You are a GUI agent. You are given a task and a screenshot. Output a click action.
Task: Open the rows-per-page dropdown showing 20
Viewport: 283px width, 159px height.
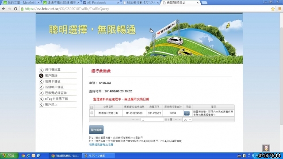click(x=187, y=120)
